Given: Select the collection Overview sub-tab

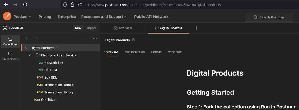Looking at the screenshot, I should 111,52.
